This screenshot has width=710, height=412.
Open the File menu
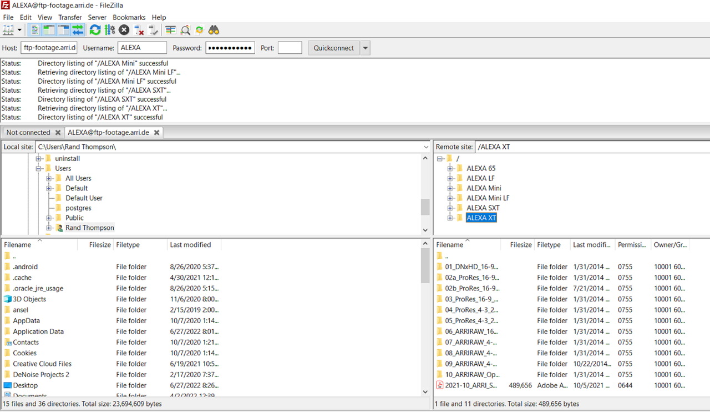point(8,17)
